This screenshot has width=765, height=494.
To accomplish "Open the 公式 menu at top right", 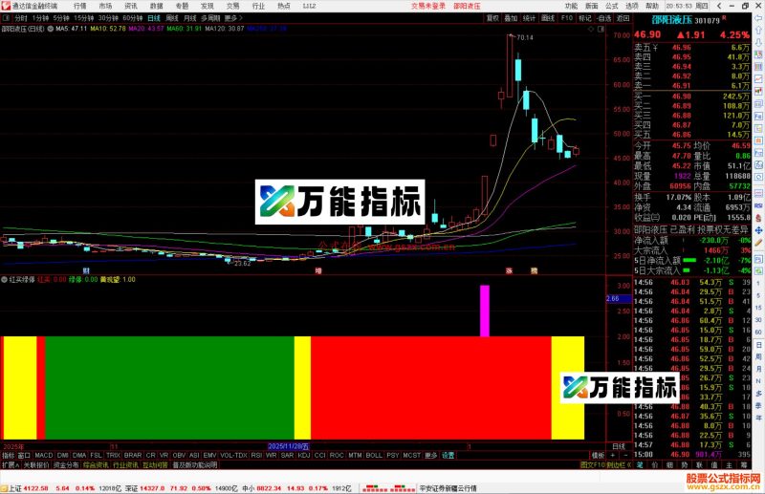I will coord(612,6).
